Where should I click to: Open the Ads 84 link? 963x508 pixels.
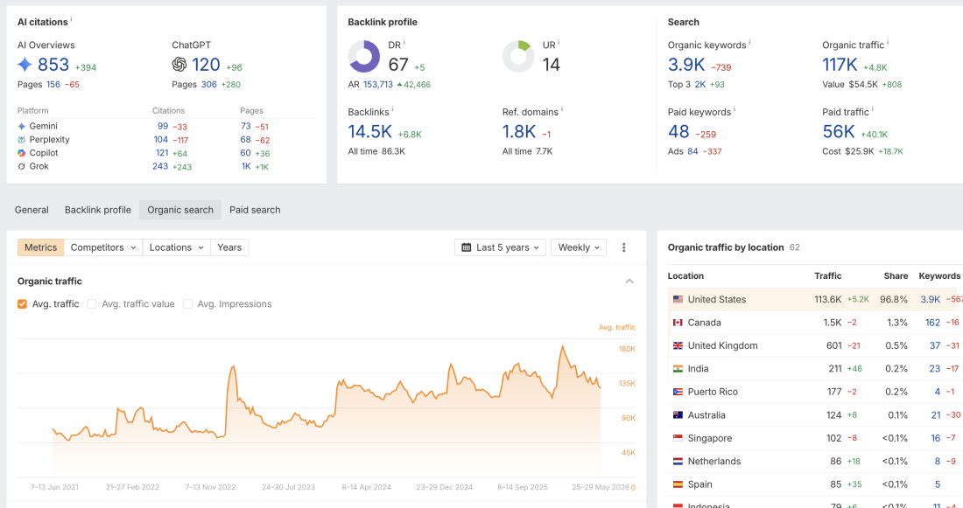(x=692, y=151)
